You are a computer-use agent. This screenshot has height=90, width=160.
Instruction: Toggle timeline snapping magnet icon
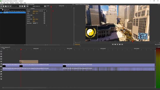point(1,69)
